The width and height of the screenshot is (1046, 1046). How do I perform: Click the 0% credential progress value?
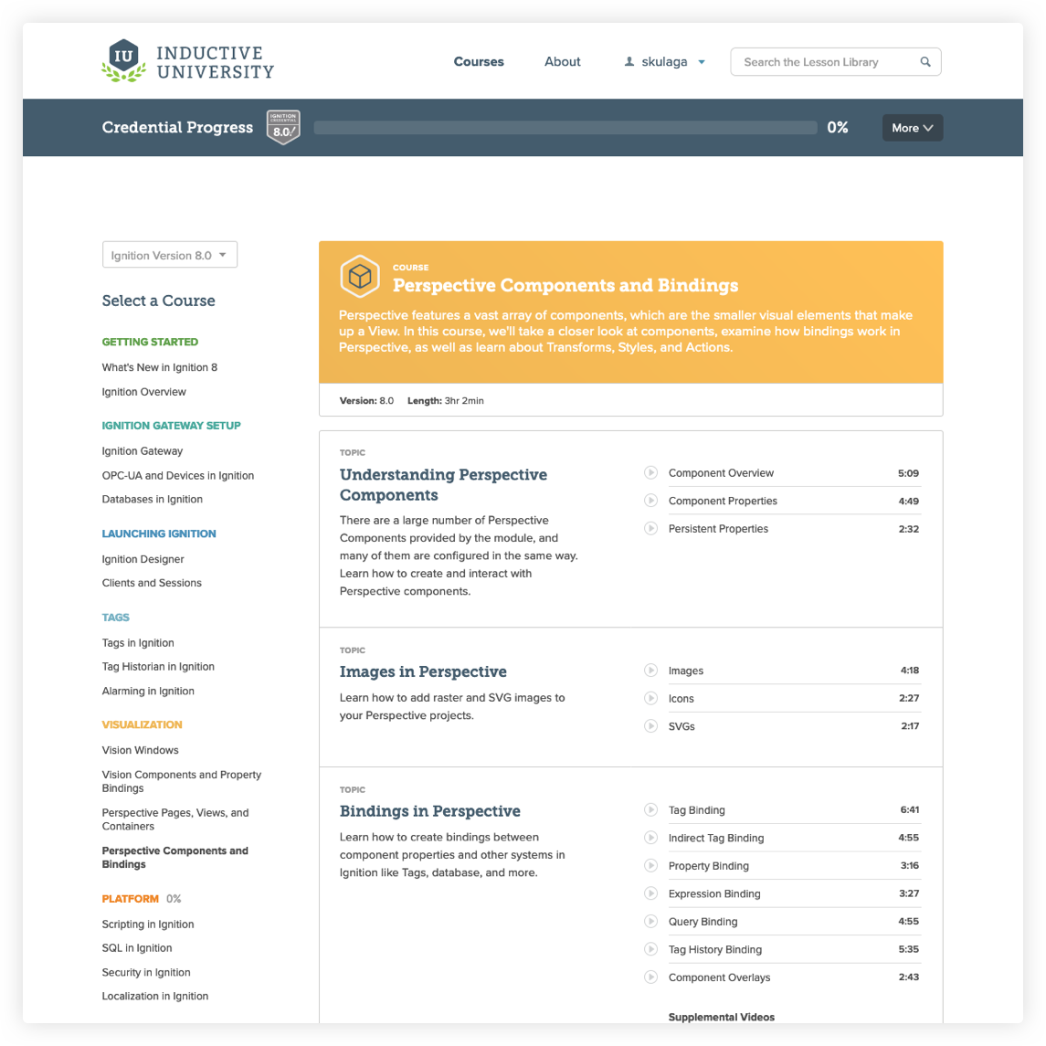tap(837, 127)
